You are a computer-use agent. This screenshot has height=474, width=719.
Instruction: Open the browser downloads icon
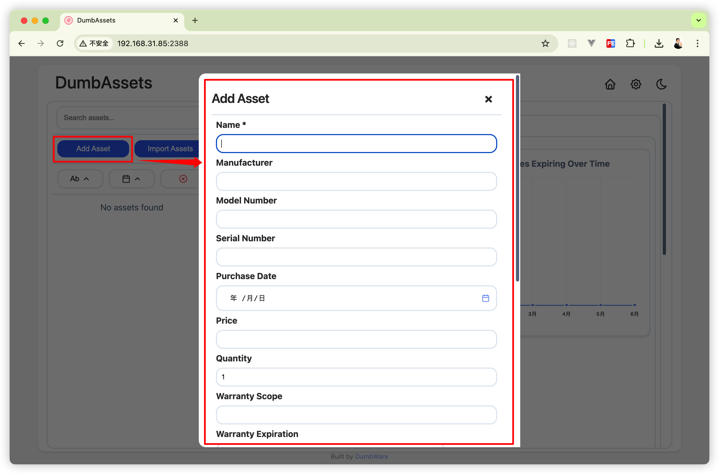658,43
